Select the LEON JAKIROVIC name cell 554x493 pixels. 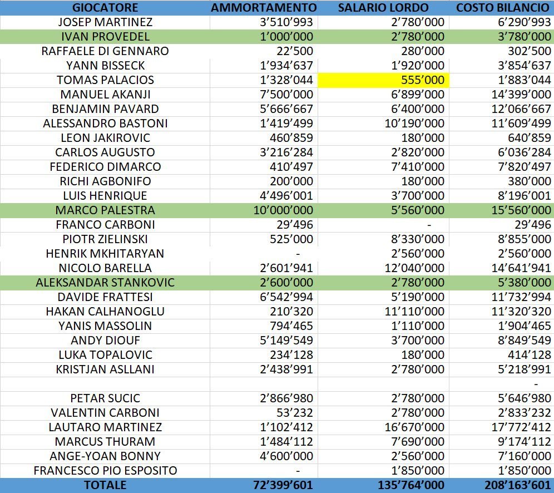click(x=105, y=138)
